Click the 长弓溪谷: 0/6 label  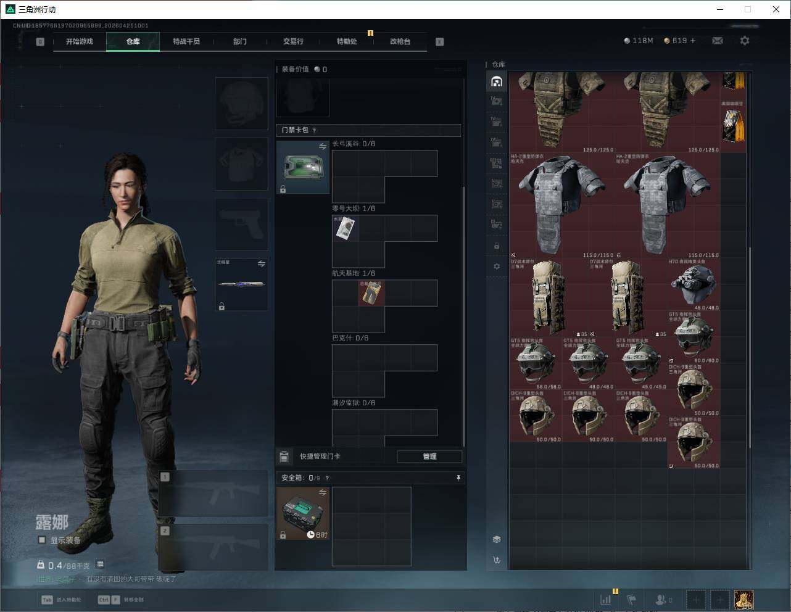tap(354, 144)
